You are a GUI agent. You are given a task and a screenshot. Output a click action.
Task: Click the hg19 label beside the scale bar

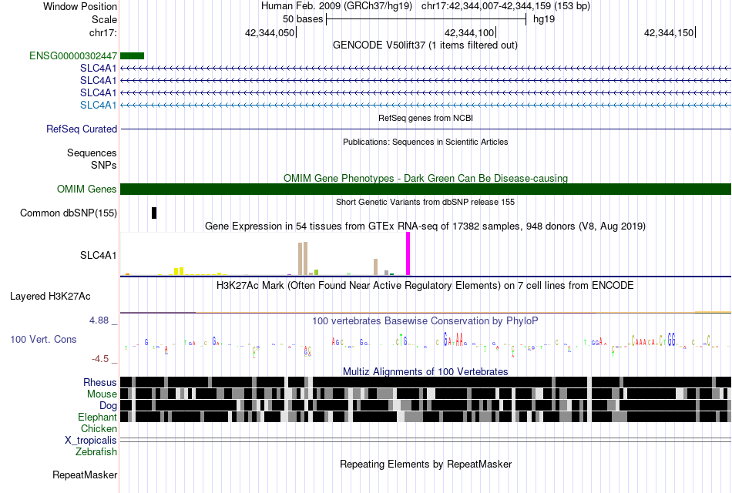pyautogui.click(x=544, y=19)
